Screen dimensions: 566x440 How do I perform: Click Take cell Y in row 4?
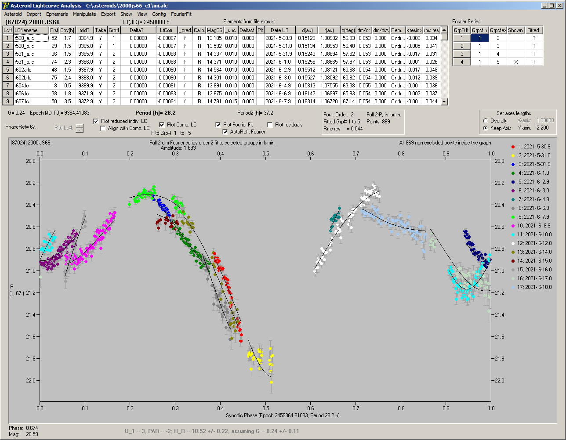[x=101, y=62]
